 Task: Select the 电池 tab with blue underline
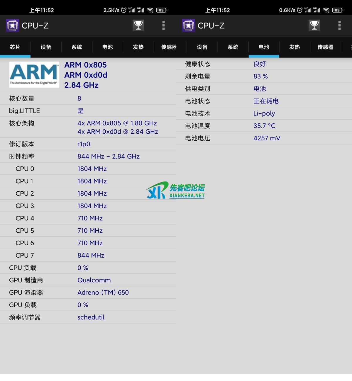pos(264,47)
